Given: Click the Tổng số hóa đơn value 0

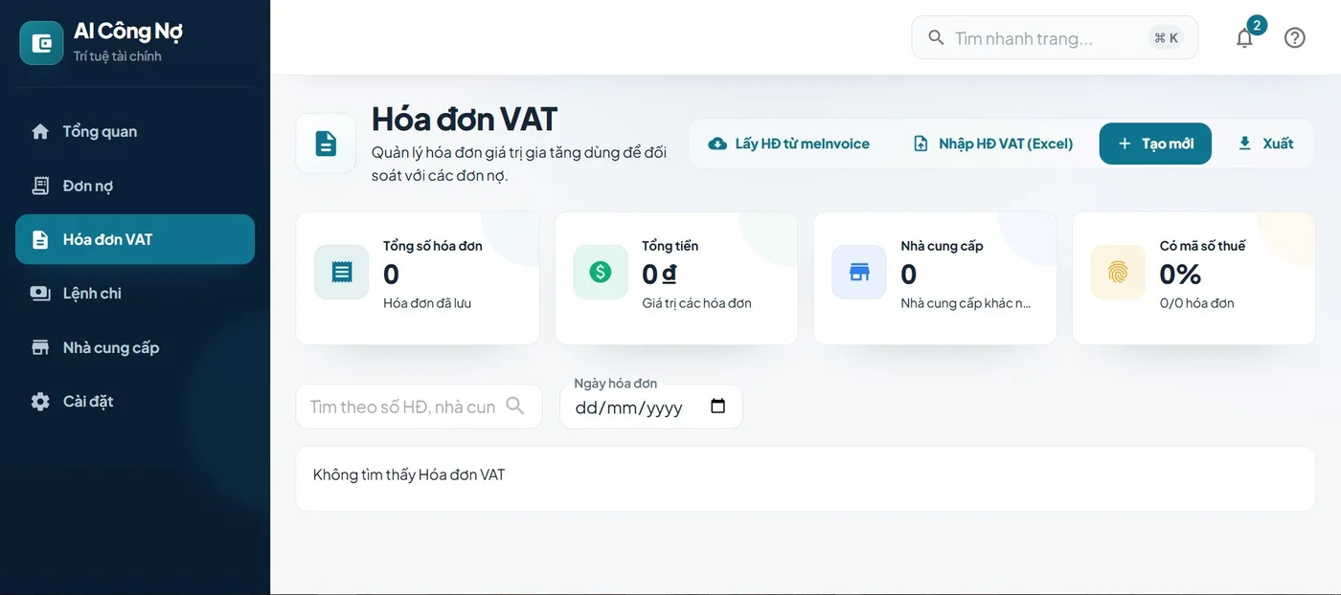Looking at the screenshot, I should pyautogui.click(x=391, y=275).
